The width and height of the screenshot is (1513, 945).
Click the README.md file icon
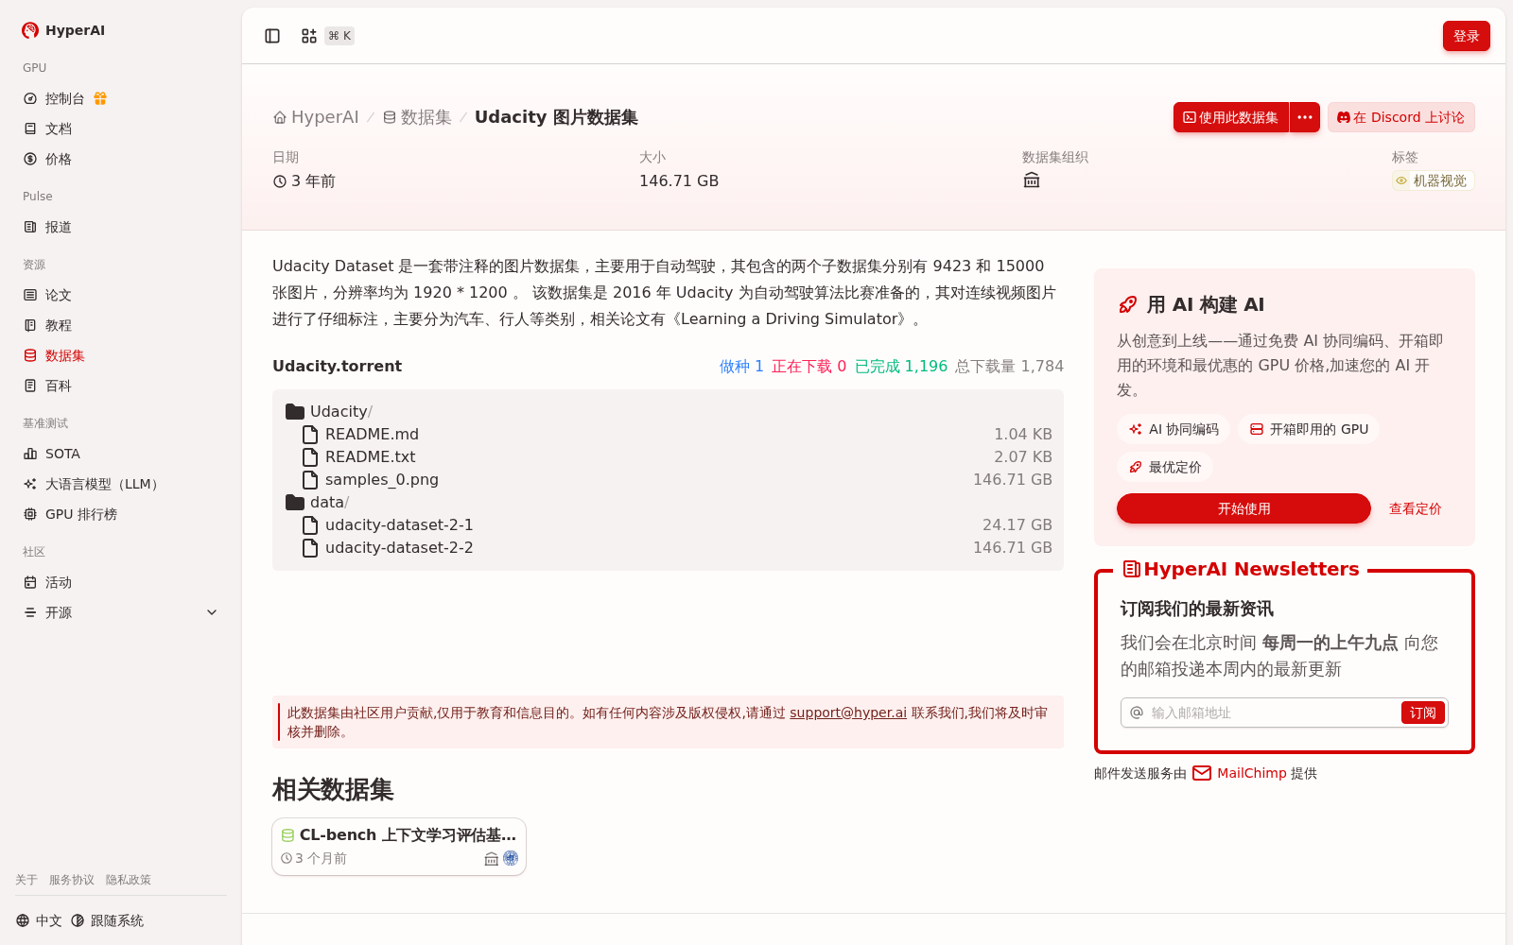coord(309,434)
